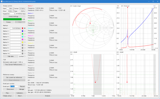This screenshot has height=99, width=160.
Task: Click the NanoVNA Saver title bar icon
Action: tap(2, 2)
